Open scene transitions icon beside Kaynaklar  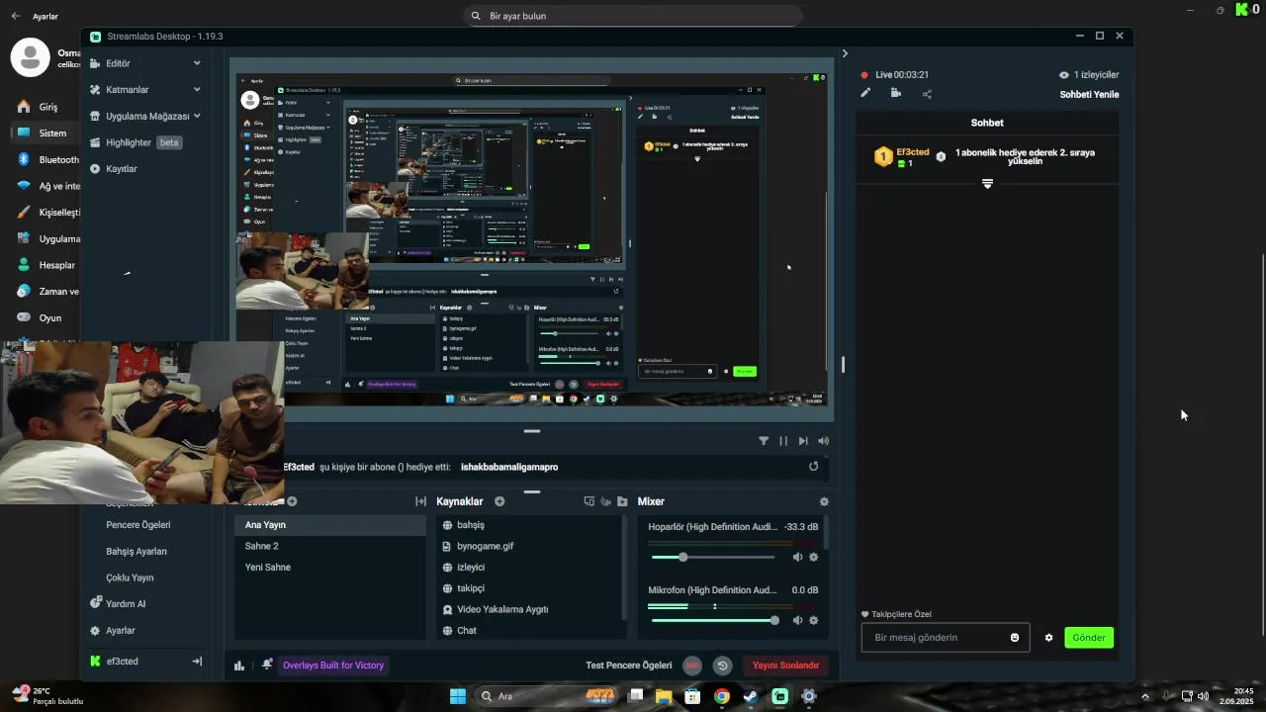click(x=420, y=501)
